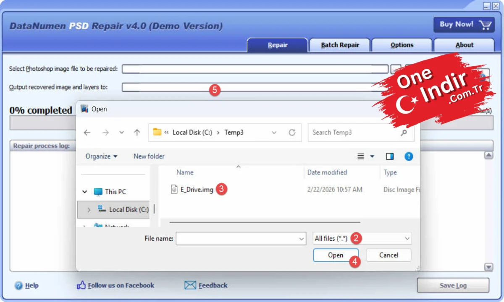Select the E_Drive.img file
The image size is (504, 302).
[x=197, y=190]
